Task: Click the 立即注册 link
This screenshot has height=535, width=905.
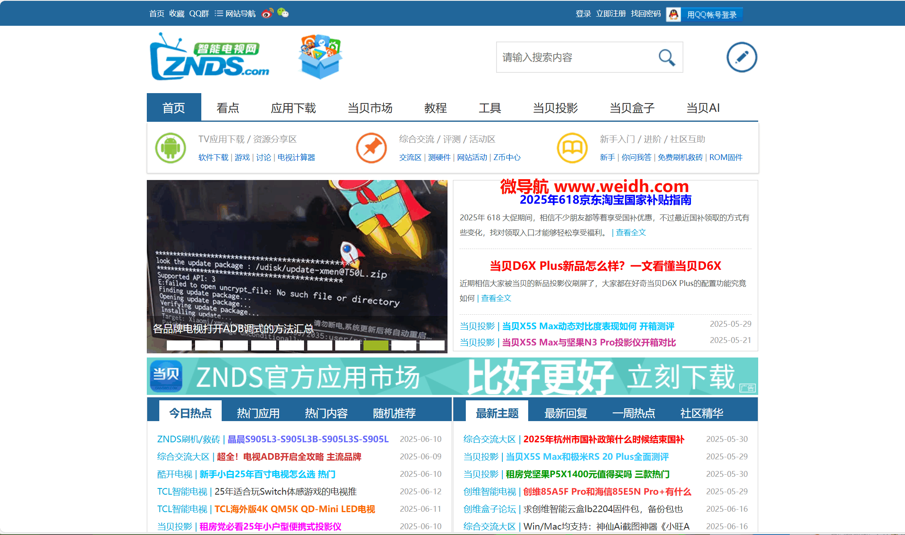Action: point(611,14)
